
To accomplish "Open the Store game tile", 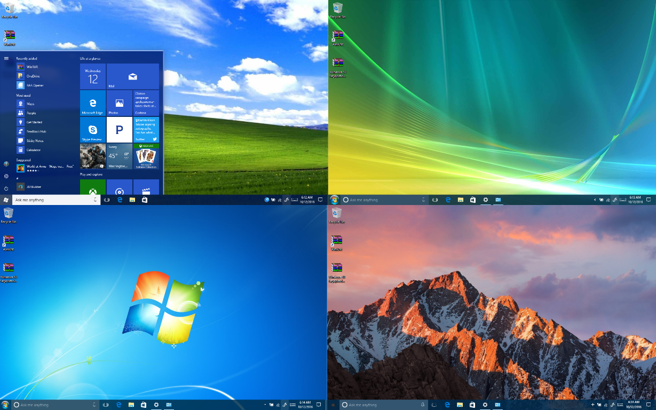I will 93,156.
